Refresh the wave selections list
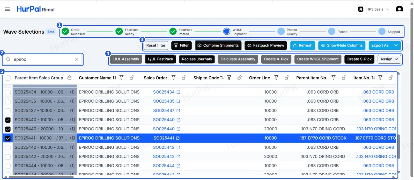 coord(303,46)
